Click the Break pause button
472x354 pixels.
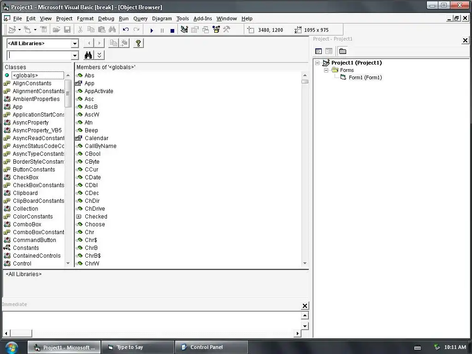pyautogui.click(x=162, y=30)
